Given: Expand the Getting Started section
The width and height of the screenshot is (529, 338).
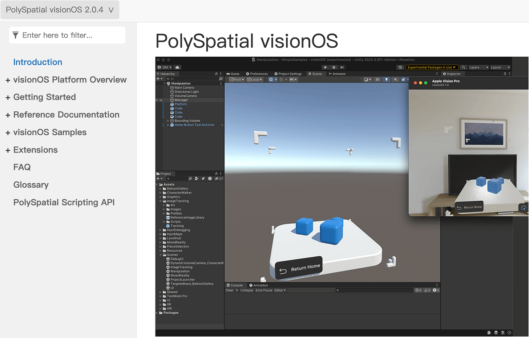Looking at the screenshot, I should click(x=8, y=98).
